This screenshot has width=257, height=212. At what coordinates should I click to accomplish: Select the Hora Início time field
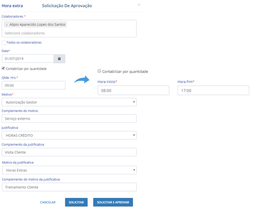(133, 90)
